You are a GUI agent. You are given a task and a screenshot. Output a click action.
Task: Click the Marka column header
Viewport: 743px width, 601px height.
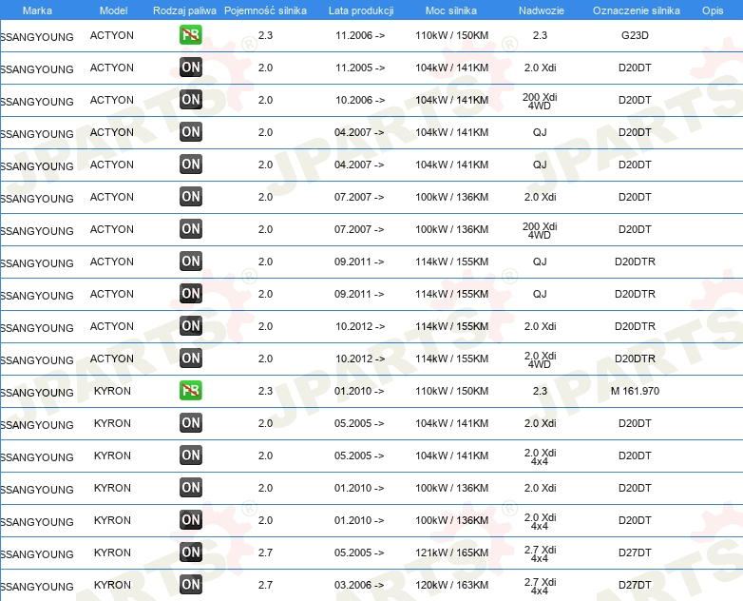click(x=37, y=10)
